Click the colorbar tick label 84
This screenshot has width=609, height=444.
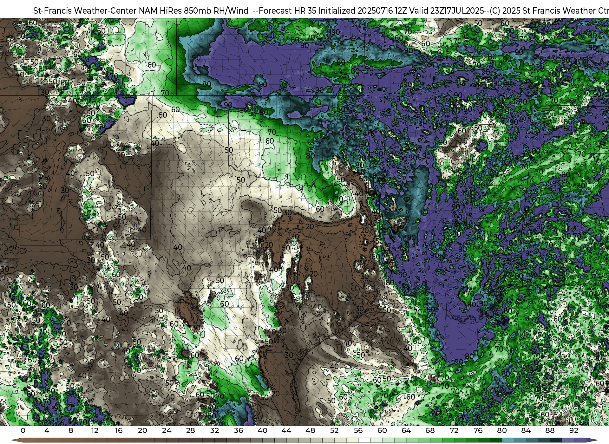click(x=526, y=430)
